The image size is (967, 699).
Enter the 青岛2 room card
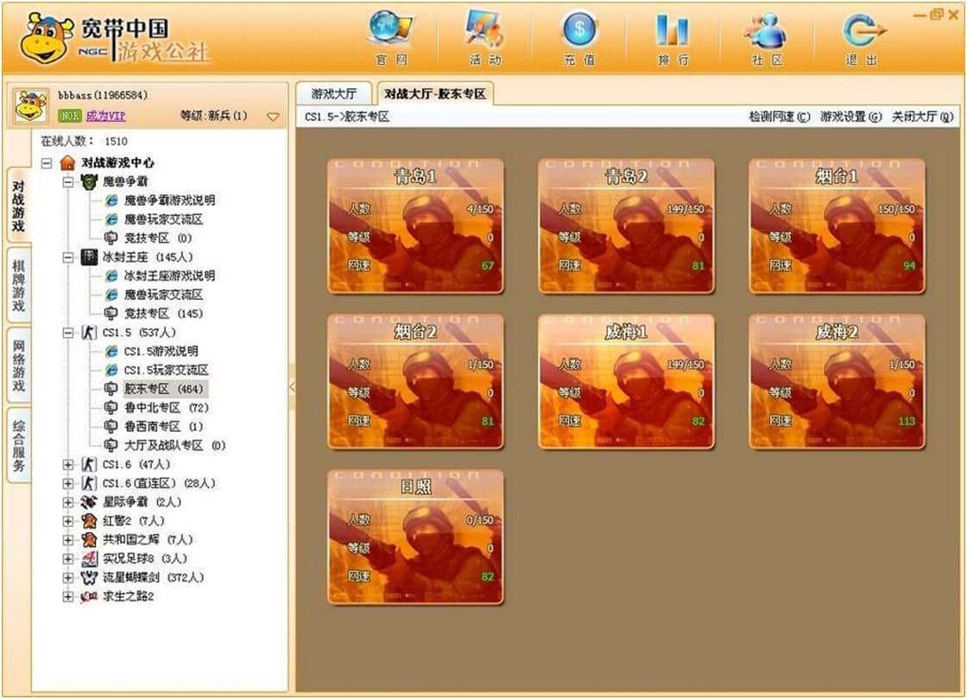[x=626, y=226]
